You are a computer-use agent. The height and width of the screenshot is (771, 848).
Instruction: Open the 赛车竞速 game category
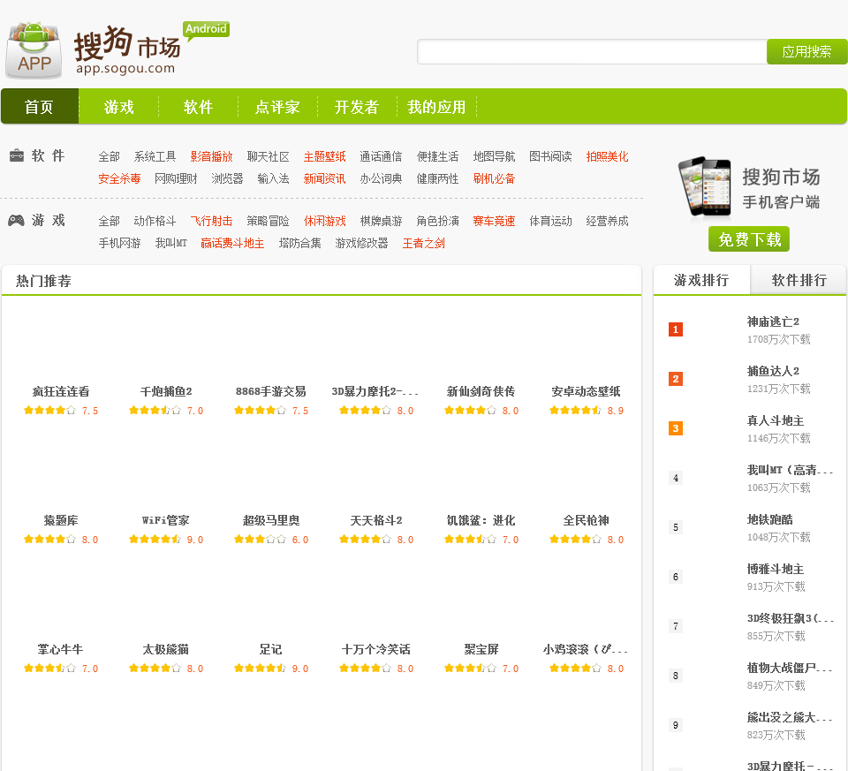pyautogui.click(x=495, y=221)
